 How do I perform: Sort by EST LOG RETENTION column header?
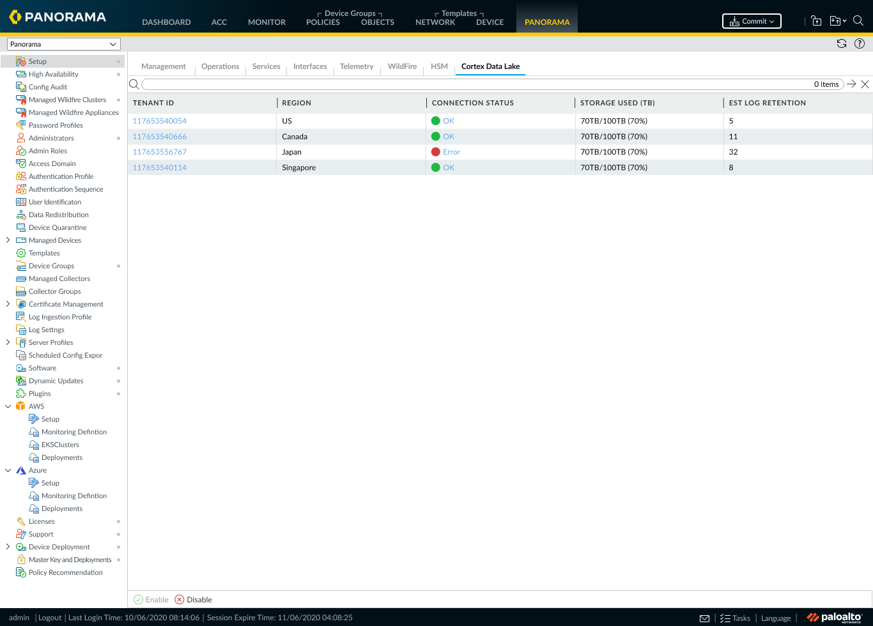768,103
